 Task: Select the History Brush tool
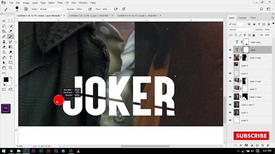point(11,42)
